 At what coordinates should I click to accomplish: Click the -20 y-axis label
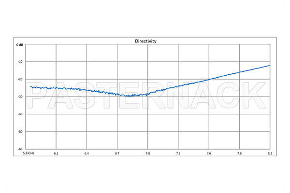pyautogui.click(x=21, y=79)
